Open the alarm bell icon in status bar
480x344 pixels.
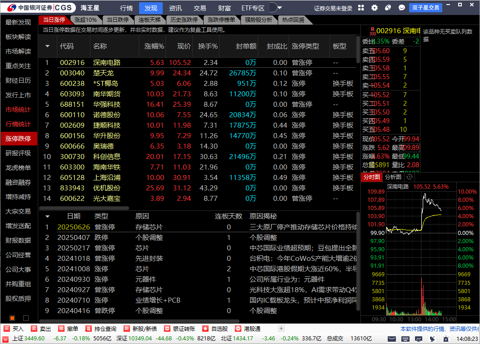446,339
